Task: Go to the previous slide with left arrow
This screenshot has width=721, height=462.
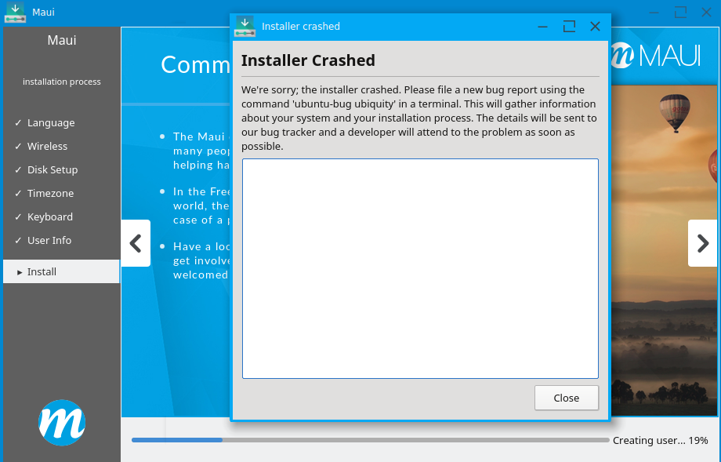Action: click(x=136, y=243)
